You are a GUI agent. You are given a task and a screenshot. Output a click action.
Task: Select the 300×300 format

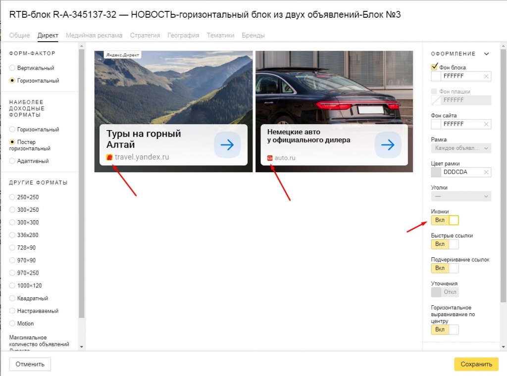pyautogui.click(x=12, y=222)
